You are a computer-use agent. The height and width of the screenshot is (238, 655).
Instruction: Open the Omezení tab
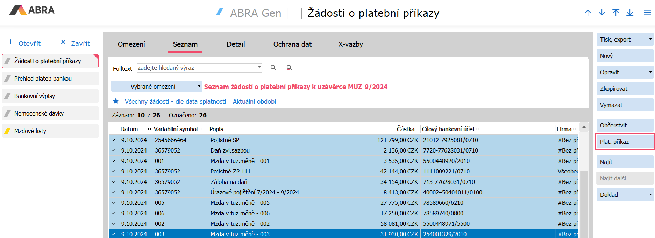(131, 44)
